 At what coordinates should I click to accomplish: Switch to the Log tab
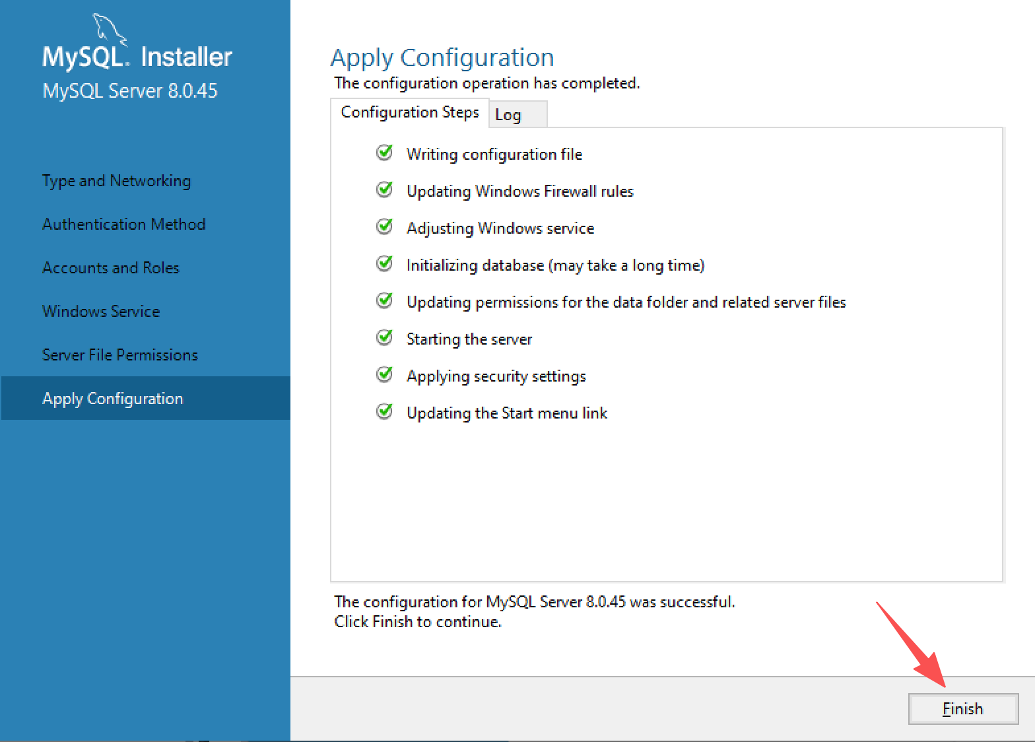(x=517, y=114)
